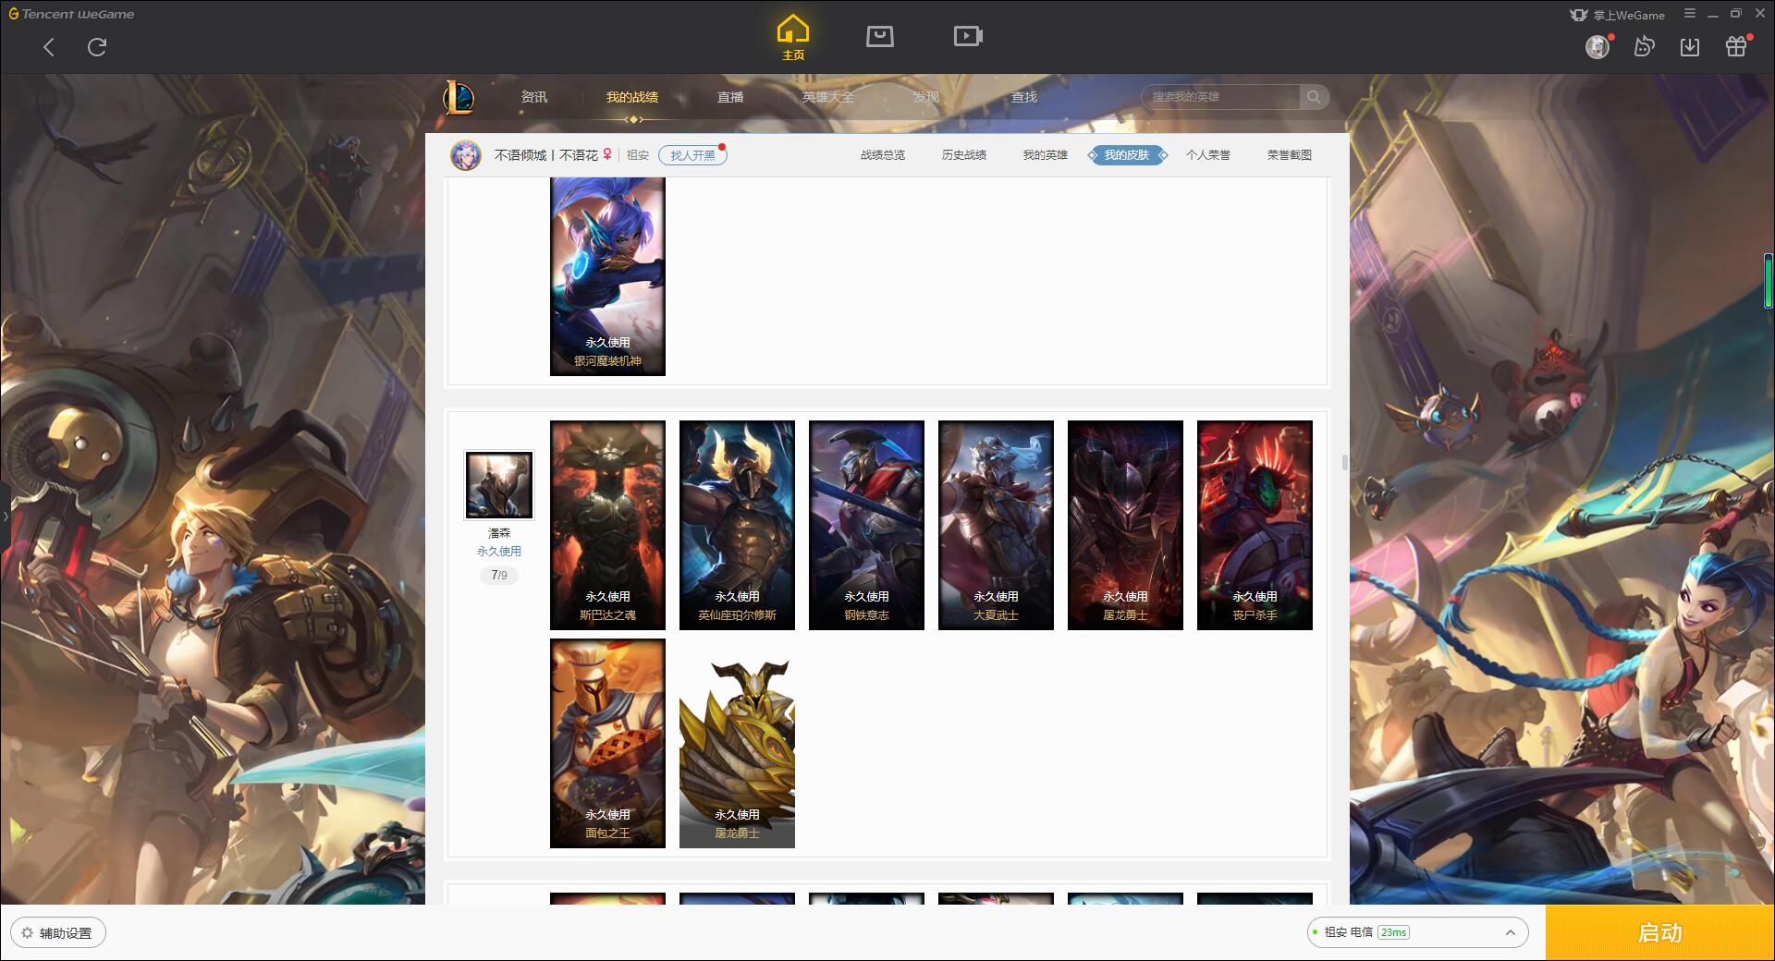
Task: Switch to 战绩总览 sub-tab
Action: (883, 155)
